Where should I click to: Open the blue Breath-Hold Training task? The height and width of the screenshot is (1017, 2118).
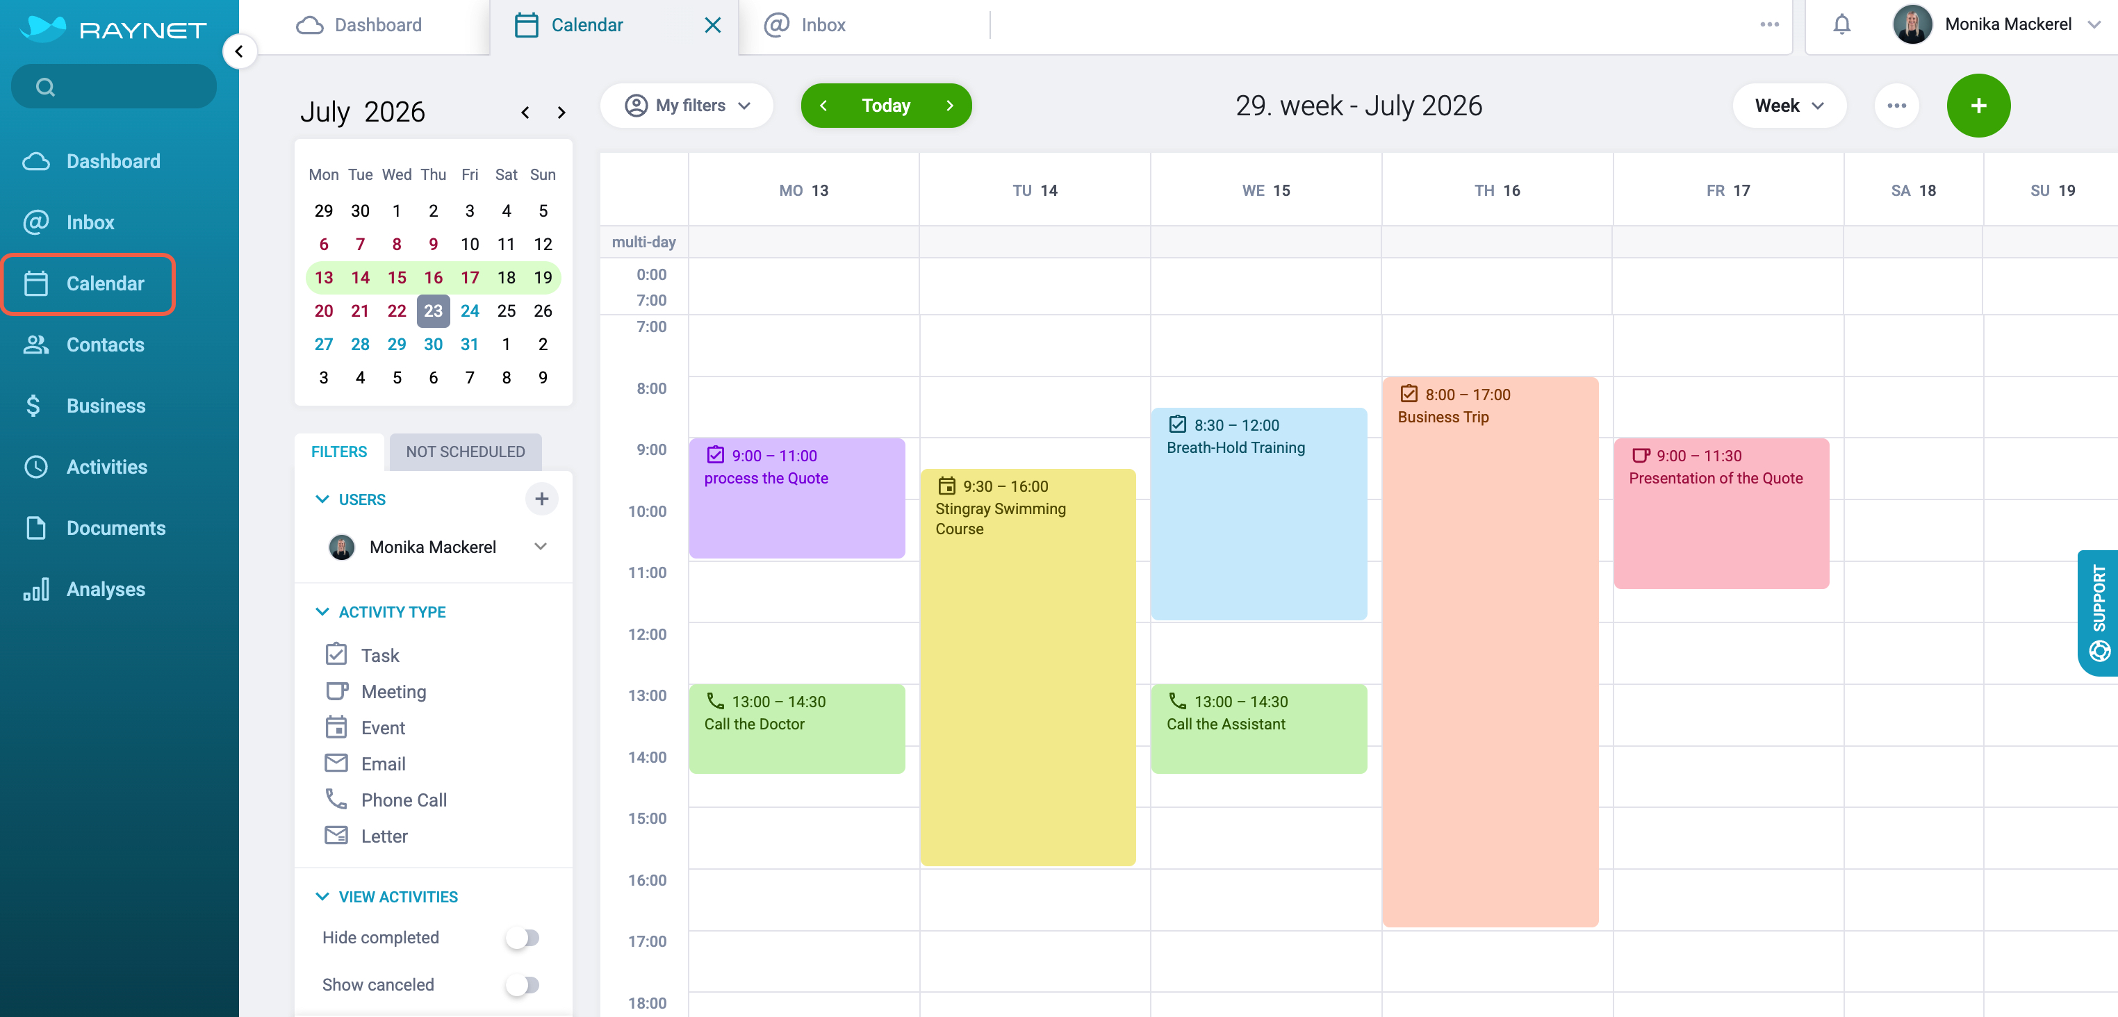click(x=1259, y=513)
